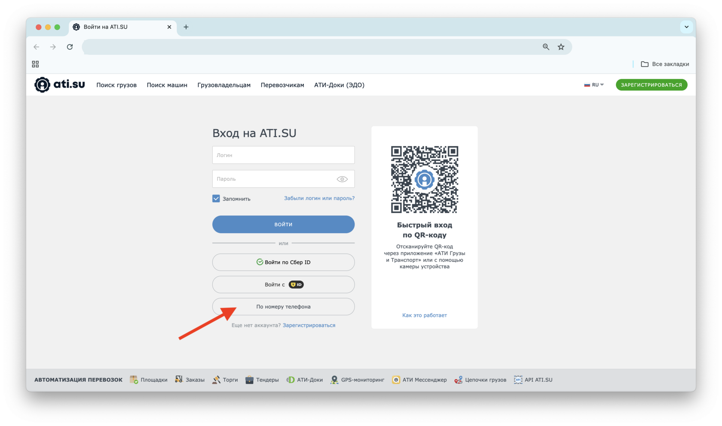Click the QR code image
Screen dimensions: 722x426
coord(424,179)
